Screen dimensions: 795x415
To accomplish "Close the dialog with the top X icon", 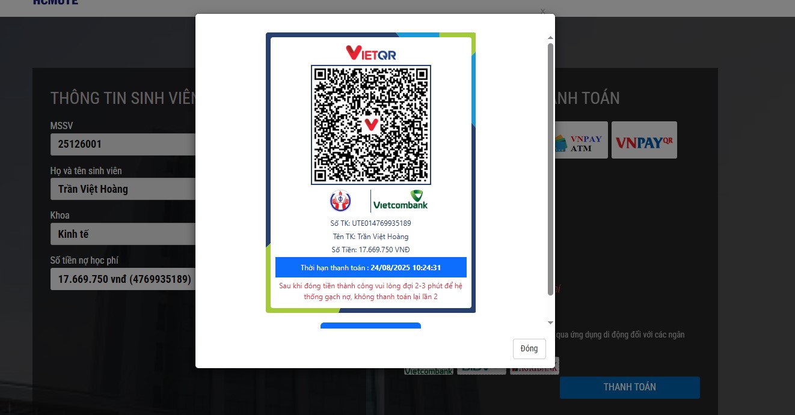I will [543, 11].
